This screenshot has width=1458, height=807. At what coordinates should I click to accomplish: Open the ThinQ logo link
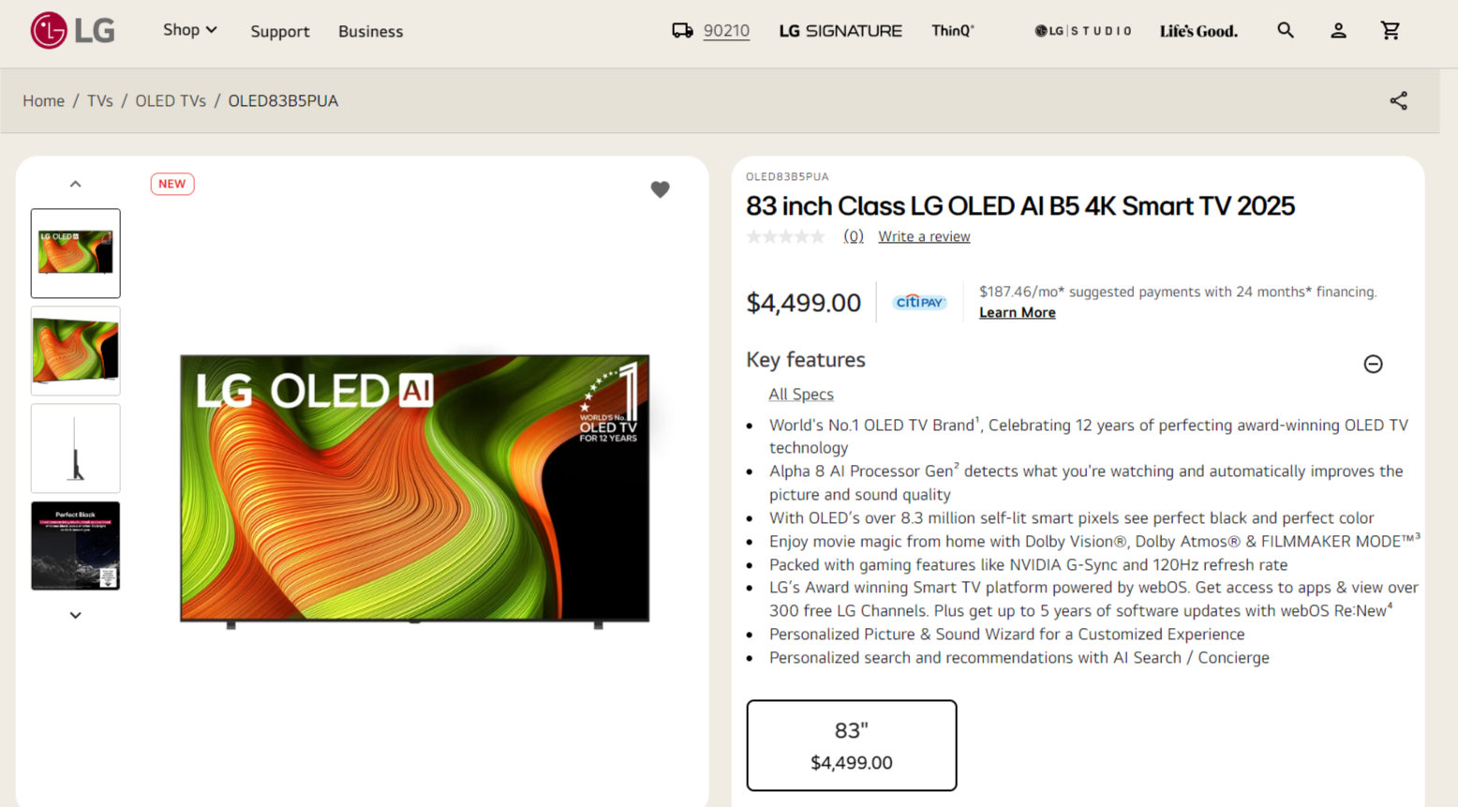952,31
